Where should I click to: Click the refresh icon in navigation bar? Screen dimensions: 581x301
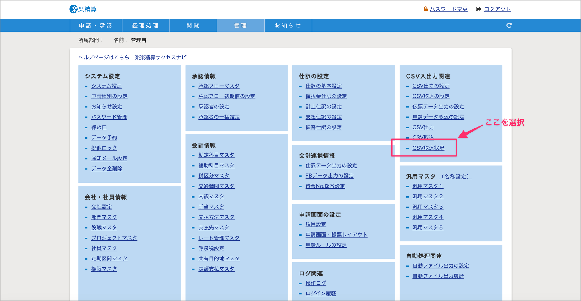(x=509, y=26)
